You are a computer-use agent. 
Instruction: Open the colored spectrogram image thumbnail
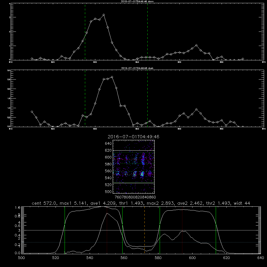point(134,167)
